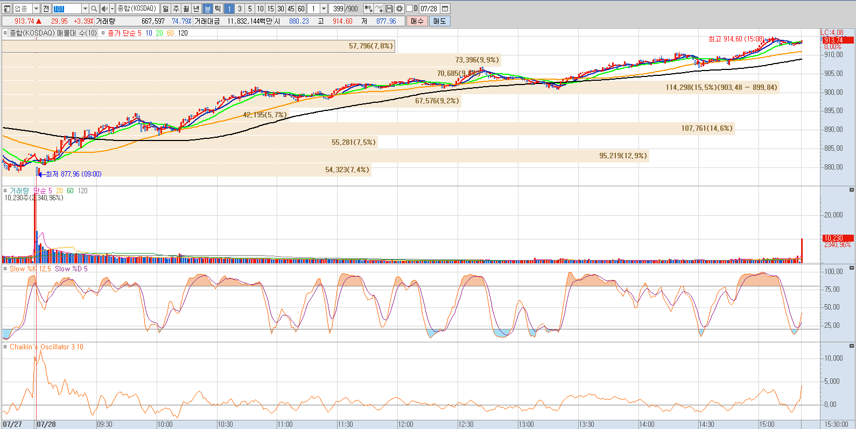Viewport: 856px width, 429px height.
Task: Select the 5-minute interval button
Action: coord(250,9)
